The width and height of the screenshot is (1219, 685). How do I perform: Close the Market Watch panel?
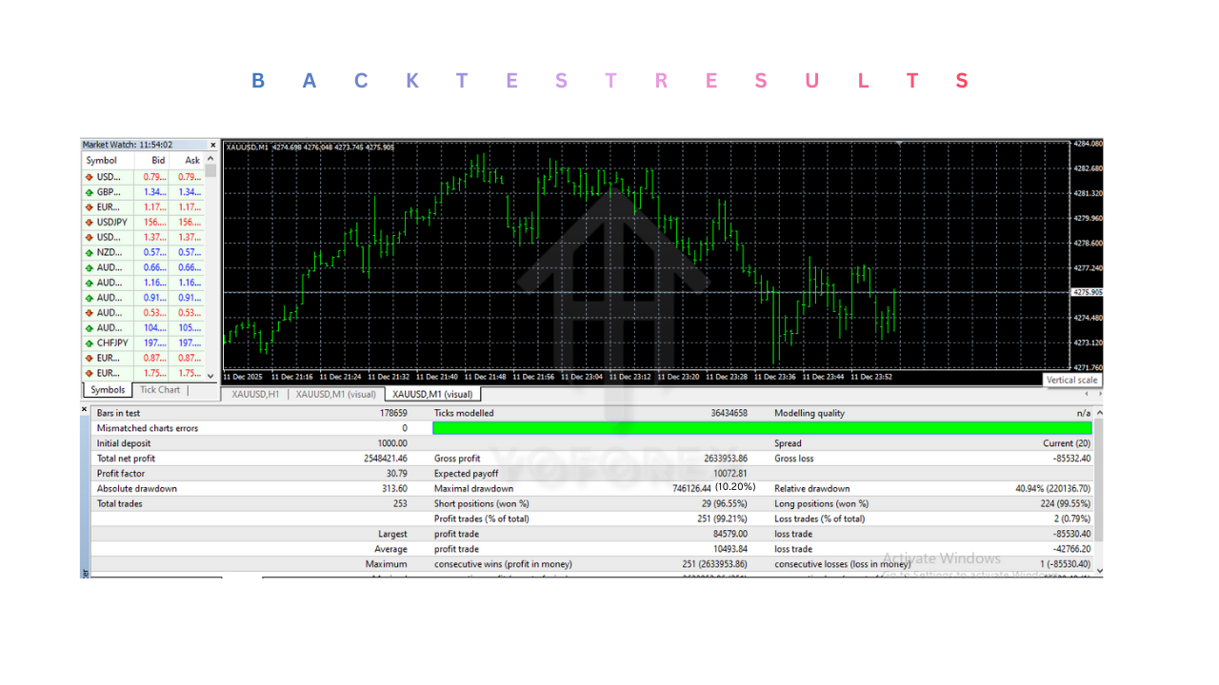212,146
